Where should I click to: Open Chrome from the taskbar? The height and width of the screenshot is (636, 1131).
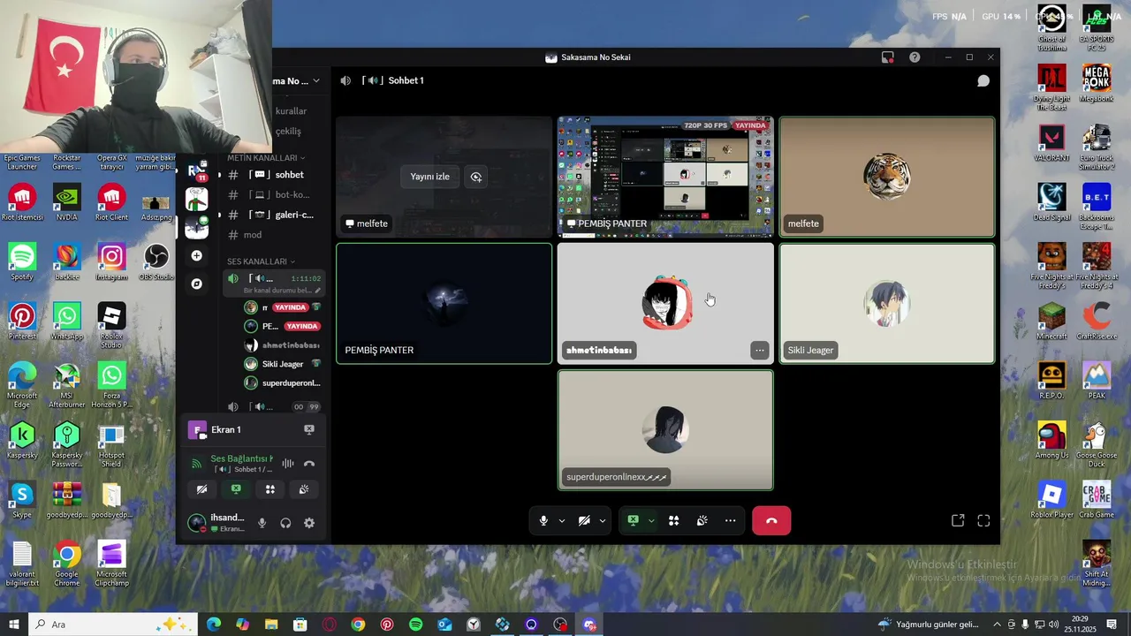click(358, 625)
